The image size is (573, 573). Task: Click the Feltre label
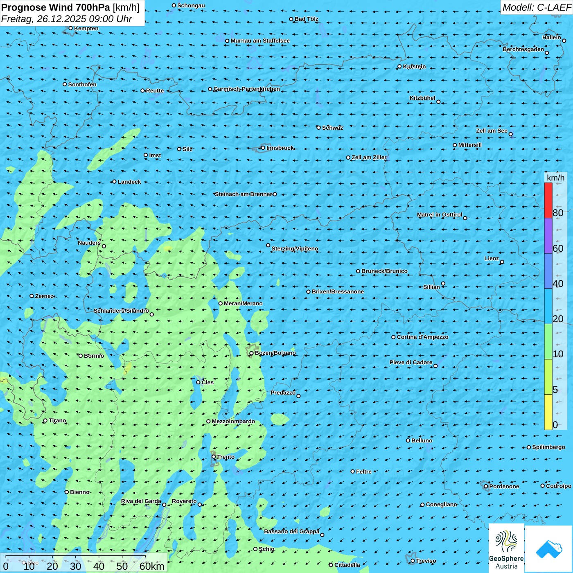[363, 471]
